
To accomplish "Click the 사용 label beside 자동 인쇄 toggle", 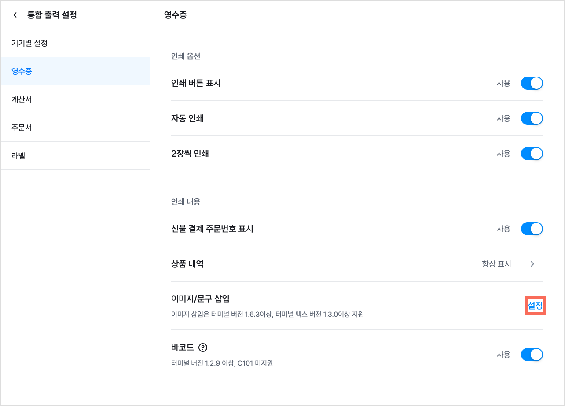I will (x=503, y=118).
